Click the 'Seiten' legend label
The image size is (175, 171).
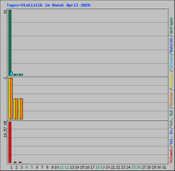(x=171, y=63)
